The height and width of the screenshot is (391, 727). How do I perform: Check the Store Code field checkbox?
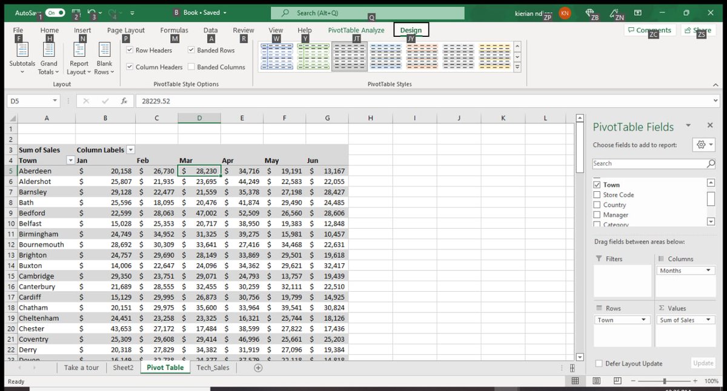click(597, 195)
